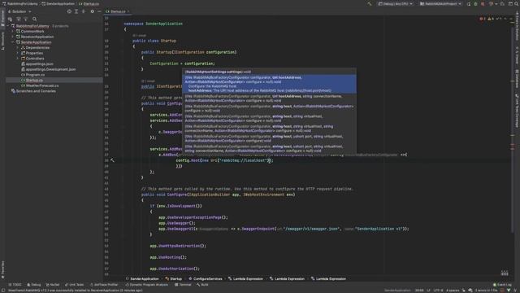Expand the Properties folder
Viewport: 520px width, 293px height.
[x=18, y=53]
